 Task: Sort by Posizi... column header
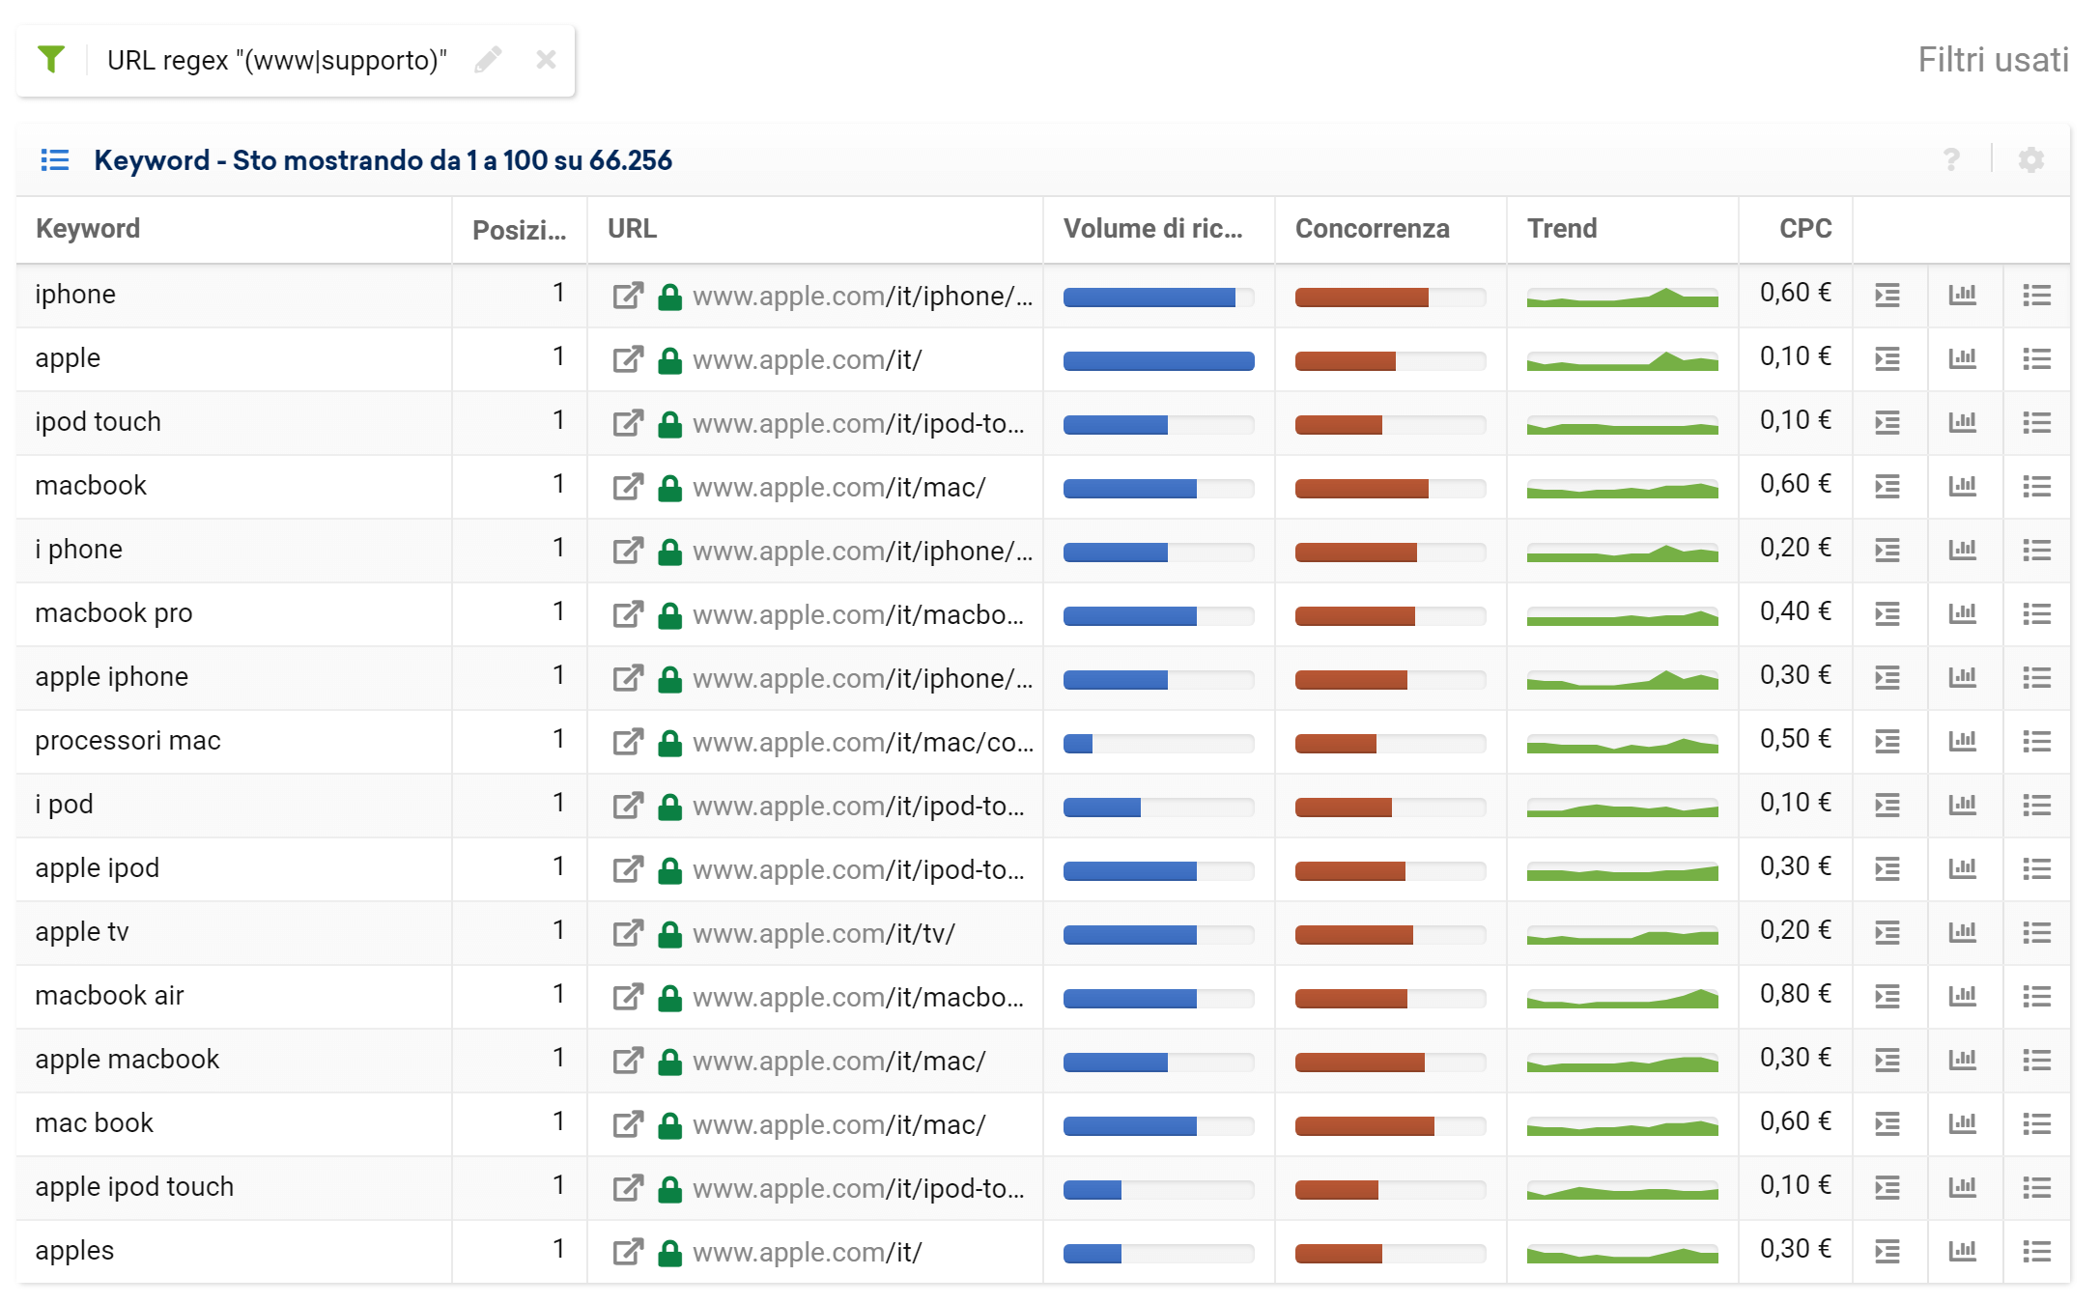(x=519, y=230)
